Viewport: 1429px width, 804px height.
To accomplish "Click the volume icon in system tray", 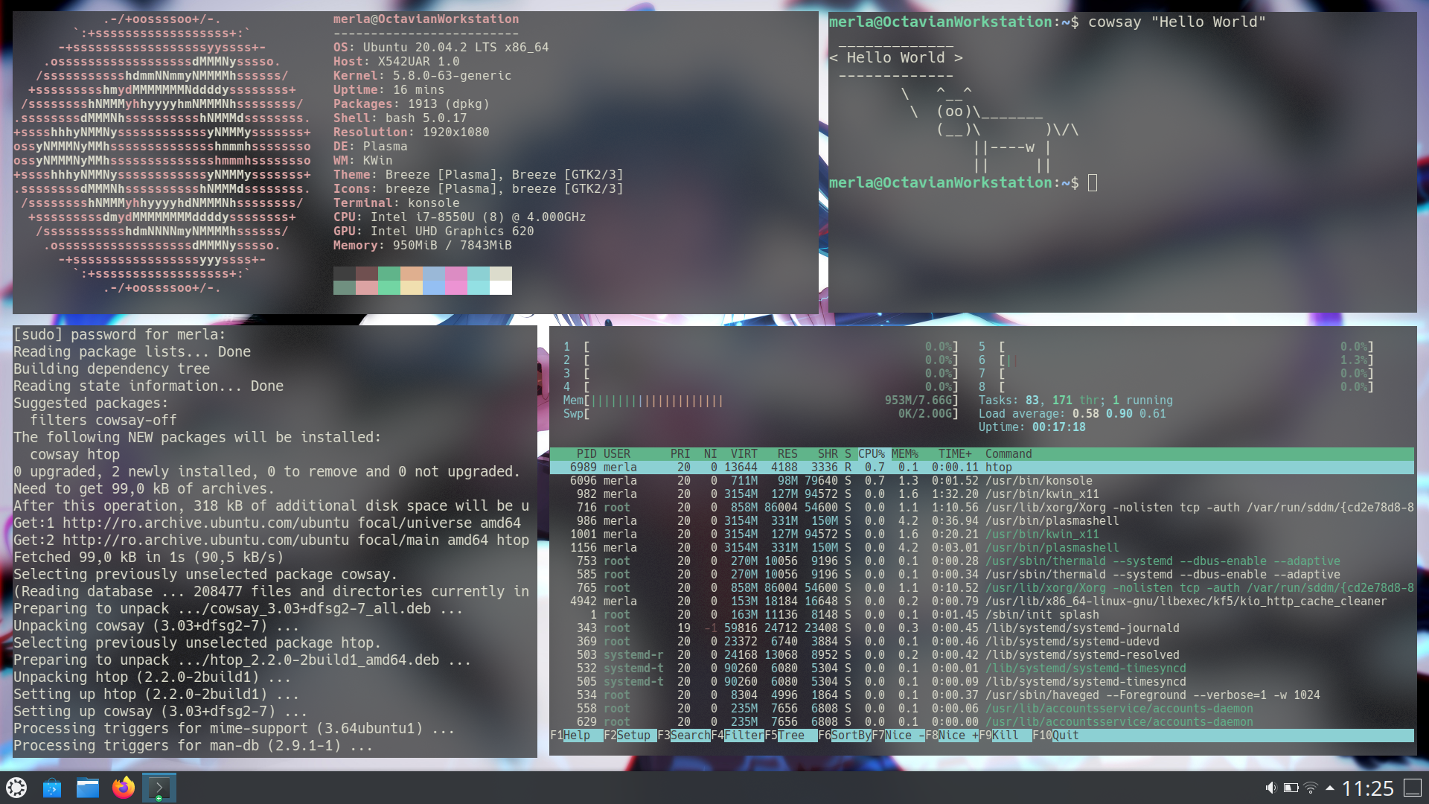I will (1270, 788).
